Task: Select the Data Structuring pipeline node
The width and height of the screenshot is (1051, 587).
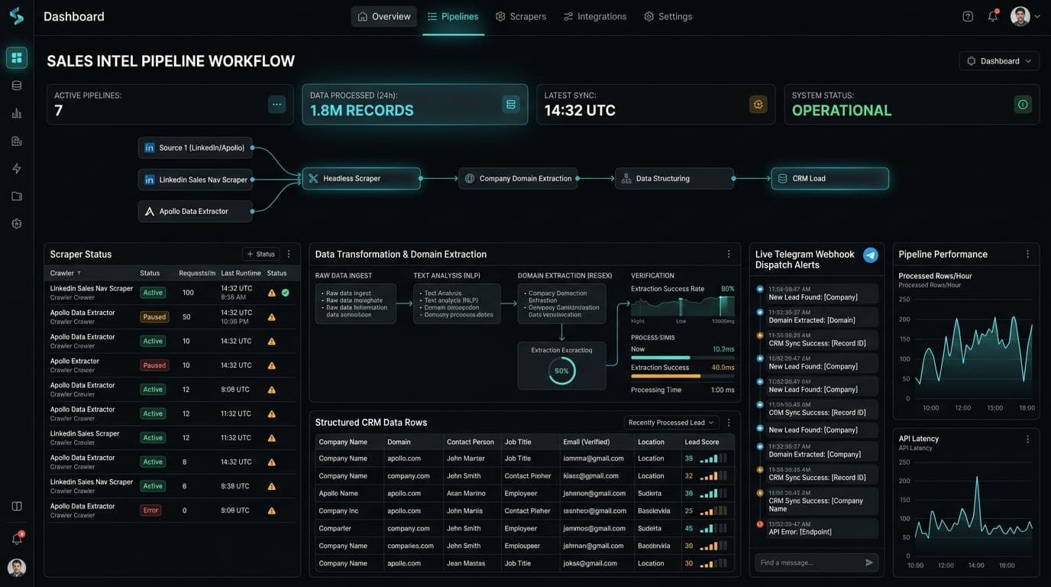Action: click(x=674, y=179)
